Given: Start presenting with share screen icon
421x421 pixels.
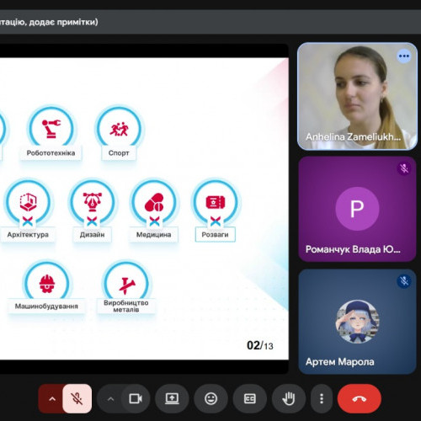Looking at the screenshot, I should click(x=172, y=398).
